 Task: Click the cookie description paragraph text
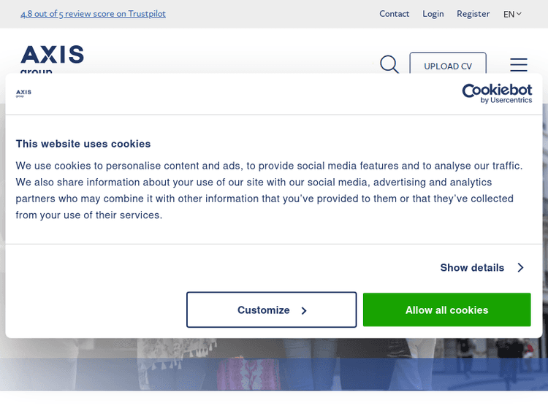tap(270, 190)
